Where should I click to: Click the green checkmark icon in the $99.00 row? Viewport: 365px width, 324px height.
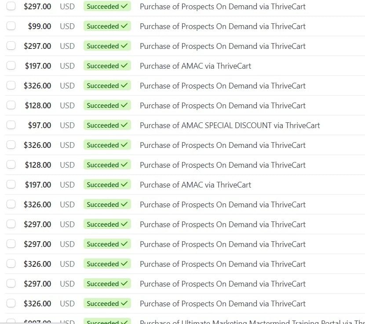[x=124, y=26]
